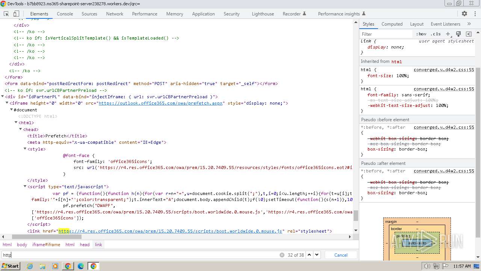The width and height of the screenshot is (481, 271).
Task: Click the Styles Filter input field
Action: (387, 34)
